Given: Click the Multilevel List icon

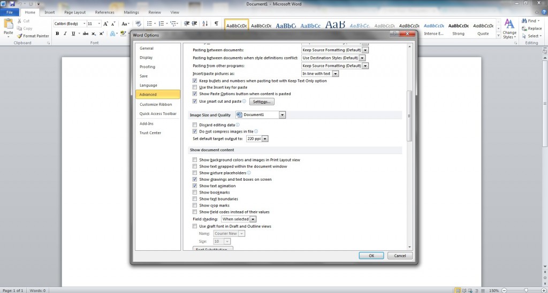Looking at the screenshot, I should click(x=173, y=24).
